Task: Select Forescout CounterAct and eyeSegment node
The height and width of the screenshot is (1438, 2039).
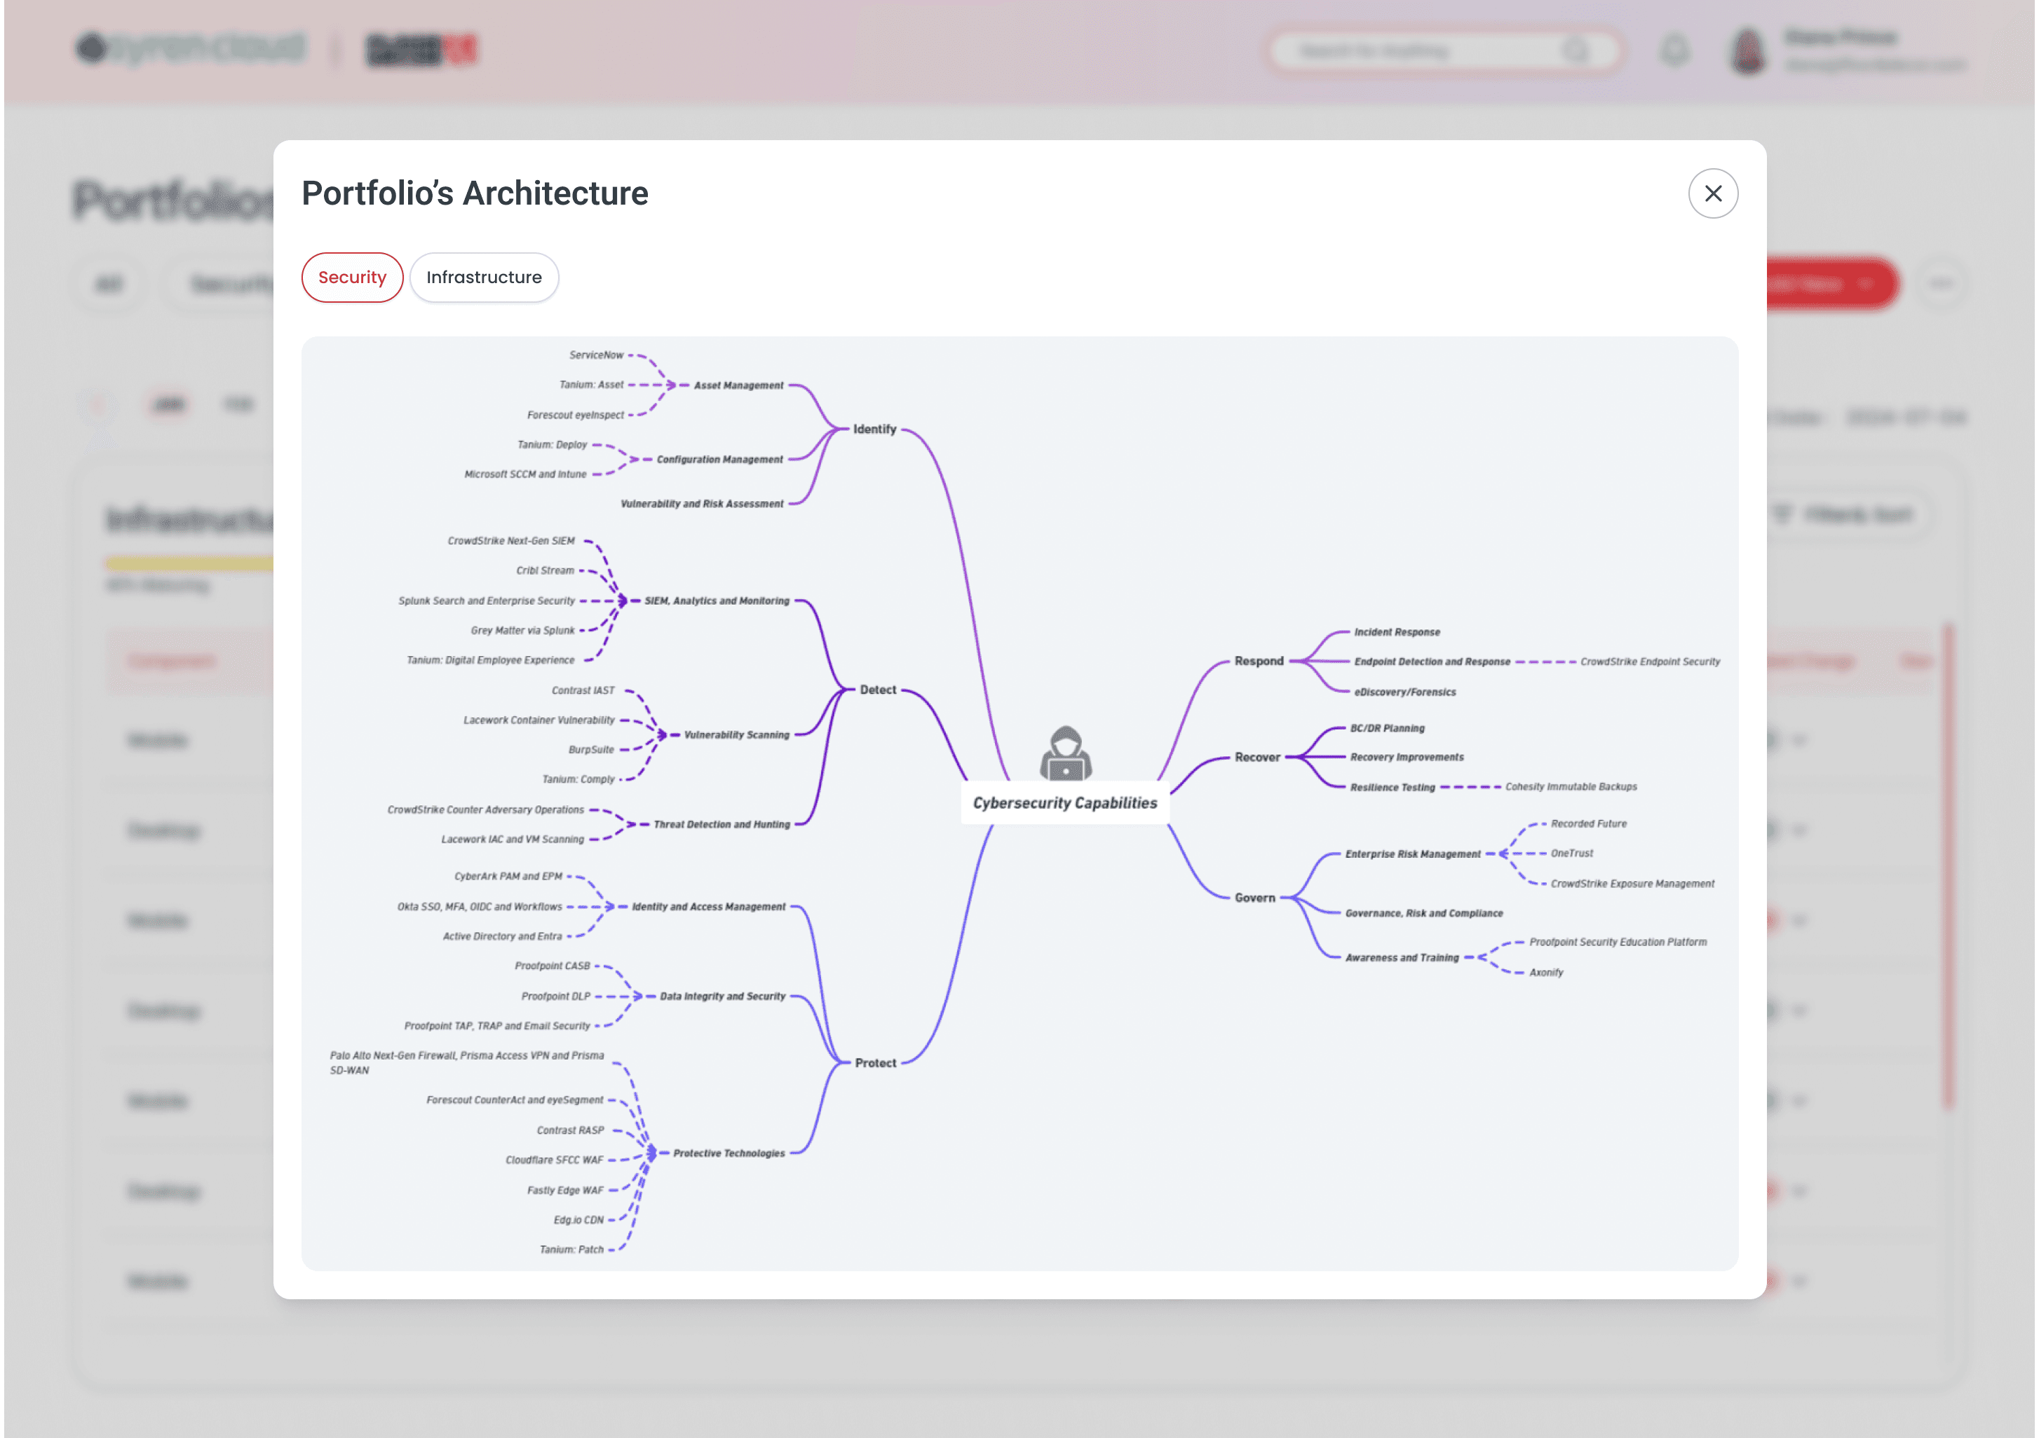Action: click(x=515, y=1100)
